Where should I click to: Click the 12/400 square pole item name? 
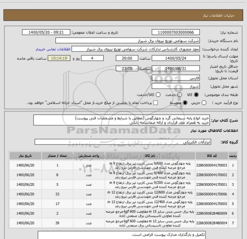[150, 204]
